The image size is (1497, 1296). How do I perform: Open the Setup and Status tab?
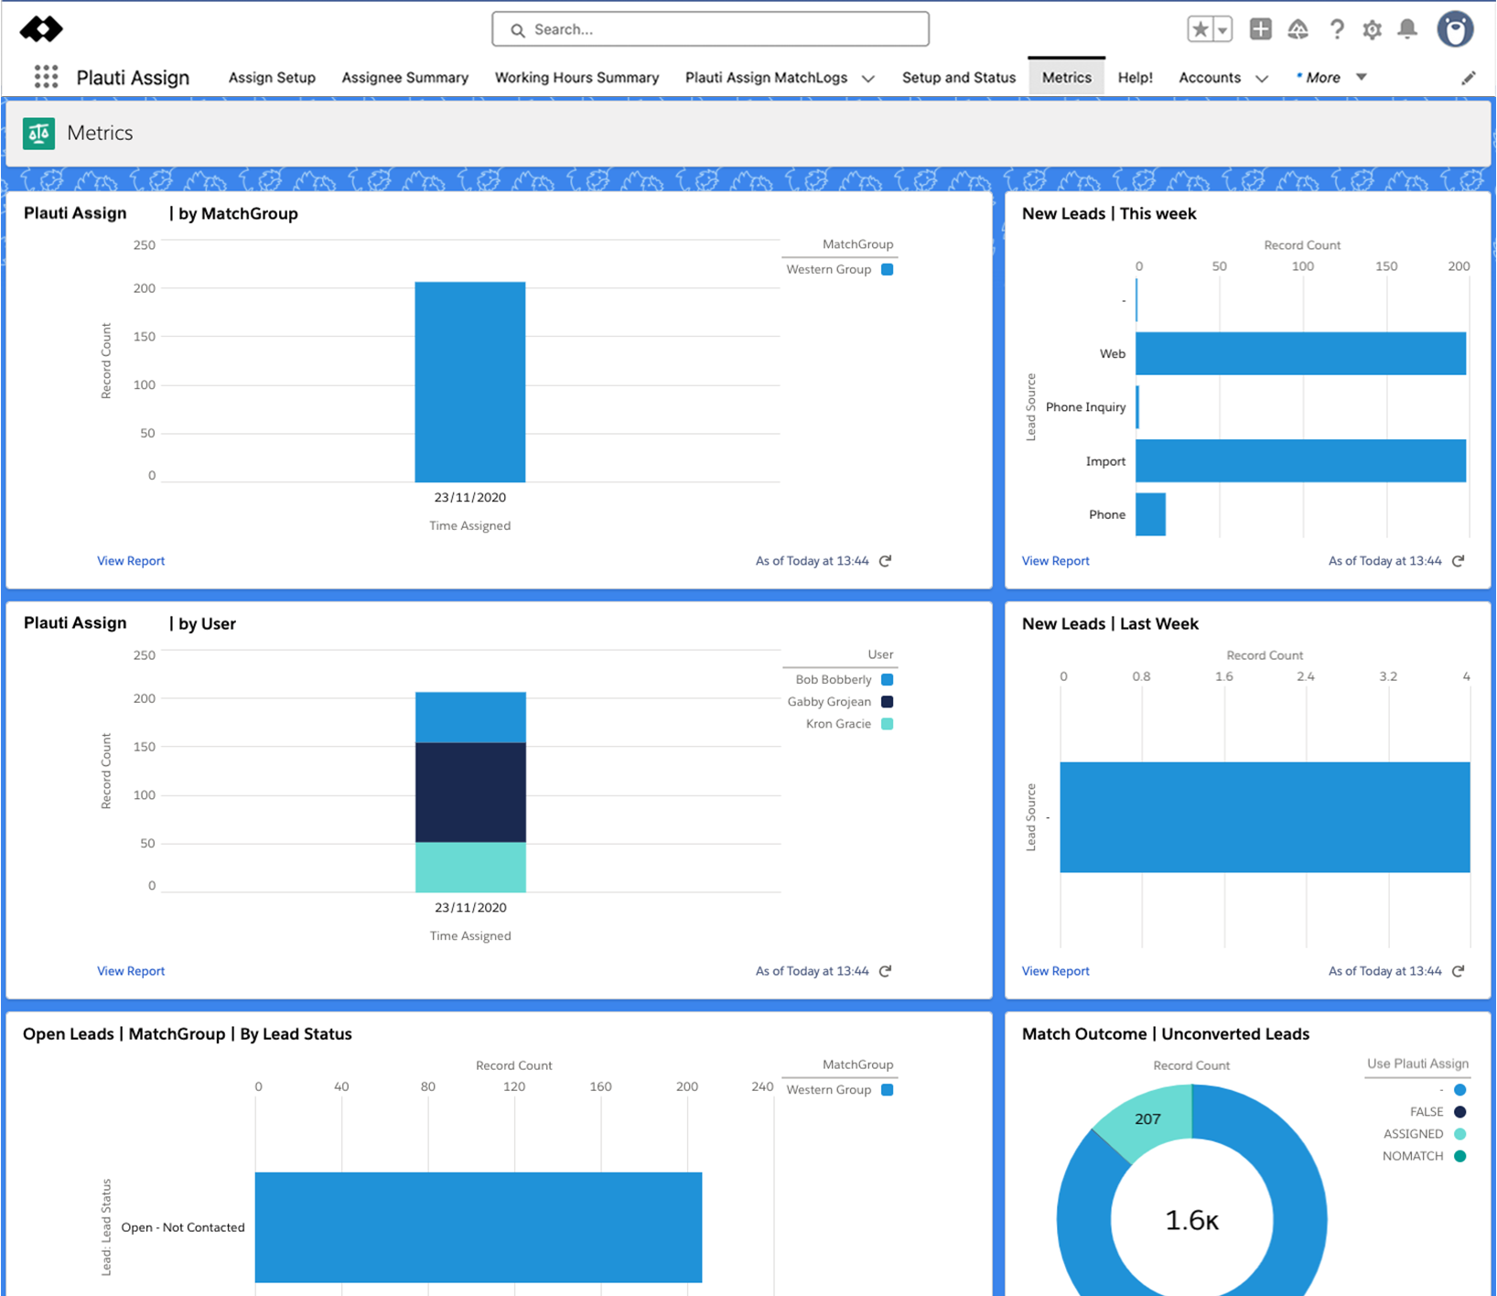tap(958, 78)
